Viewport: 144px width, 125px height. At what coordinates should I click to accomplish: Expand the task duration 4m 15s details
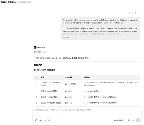pyautogui.click(x=41, y=52)
